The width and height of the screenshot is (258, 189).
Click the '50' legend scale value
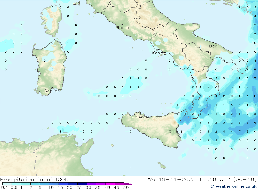coord(126,187)
